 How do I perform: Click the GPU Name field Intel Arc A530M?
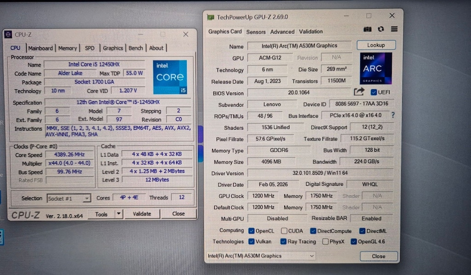pyautogui.click(x=299, y=46)
